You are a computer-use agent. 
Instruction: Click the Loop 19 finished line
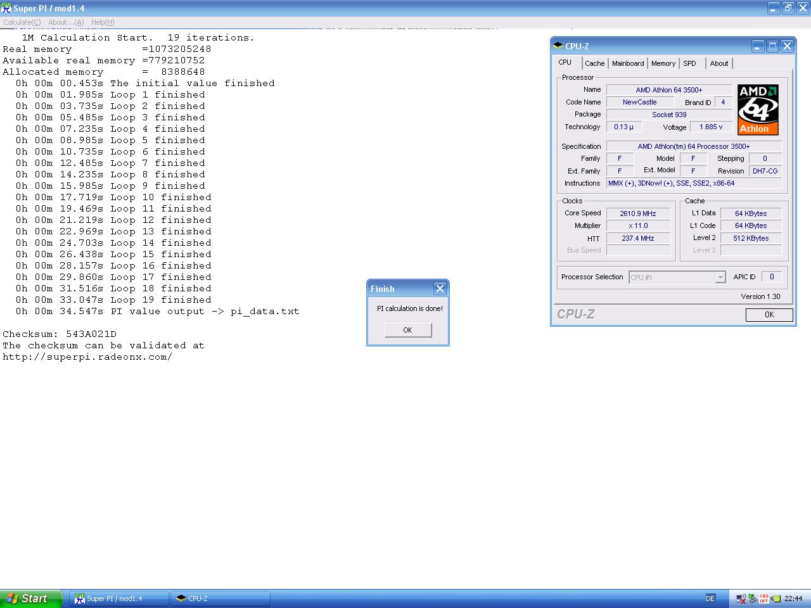[113, 300]
